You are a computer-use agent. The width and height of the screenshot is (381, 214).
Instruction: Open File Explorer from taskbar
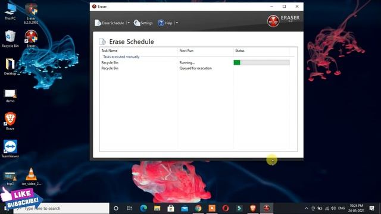click(x=157, y=208)
